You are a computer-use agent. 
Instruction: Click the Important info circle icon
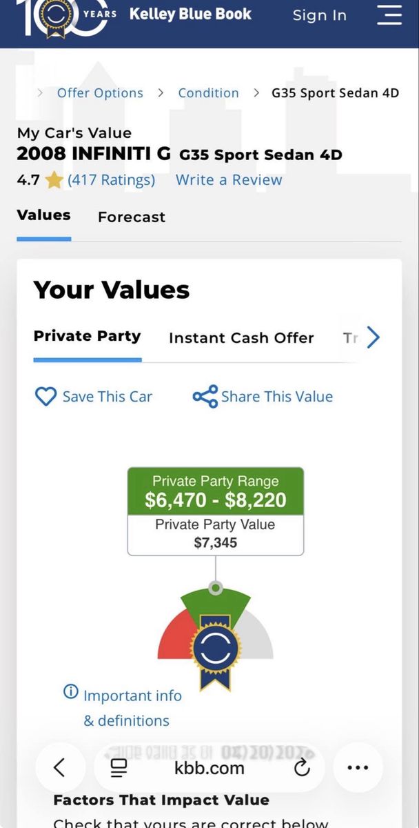70,692
